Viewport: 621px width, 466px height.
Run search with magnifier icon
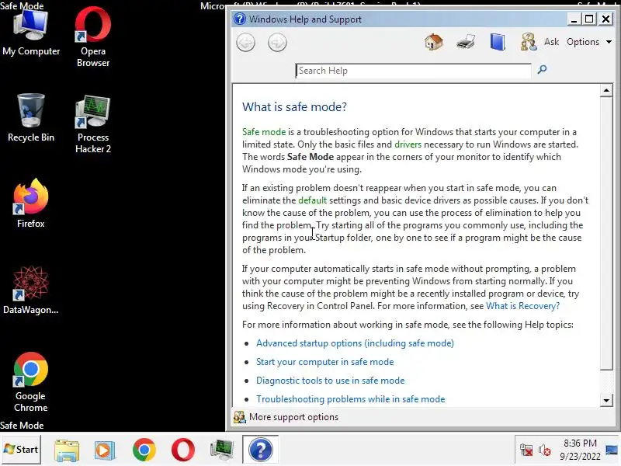pos(542,70)
